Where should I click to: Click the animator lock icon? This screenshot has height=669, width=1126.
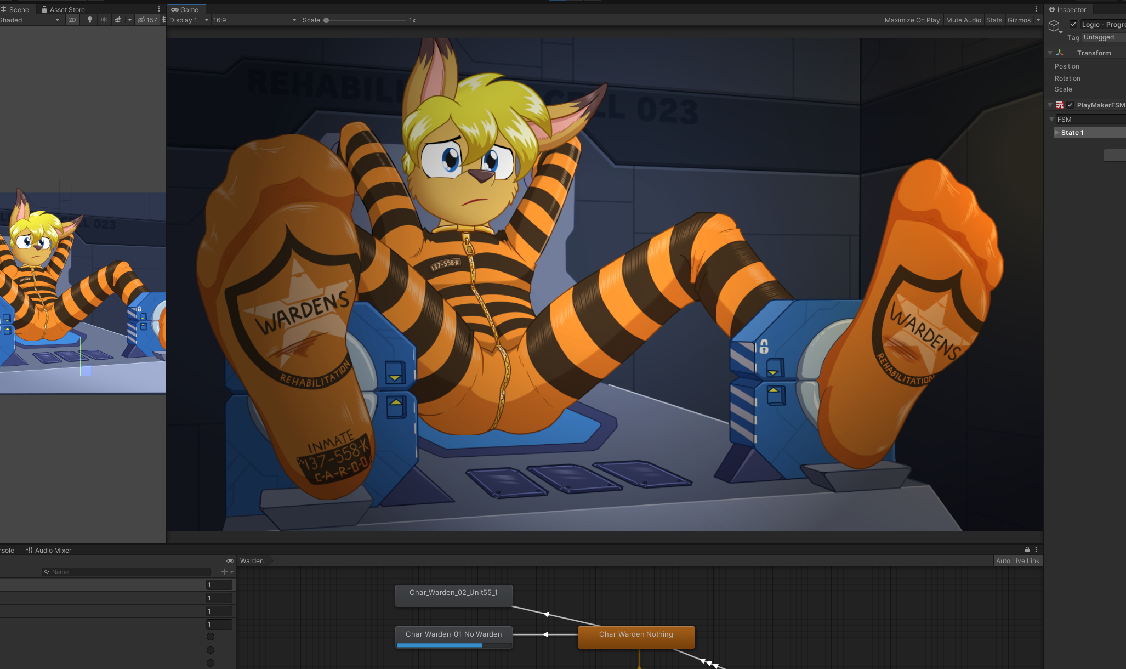(x=1027, y=549)
